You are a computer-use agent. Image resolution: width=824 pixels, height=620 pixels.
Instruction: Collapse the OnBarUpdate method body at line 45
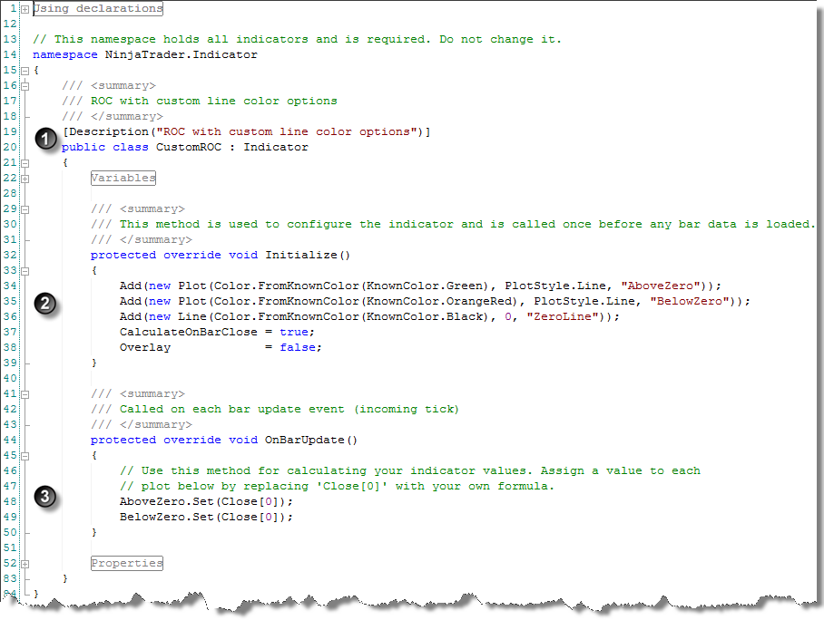pyautogui.click(x=25, y=456)
